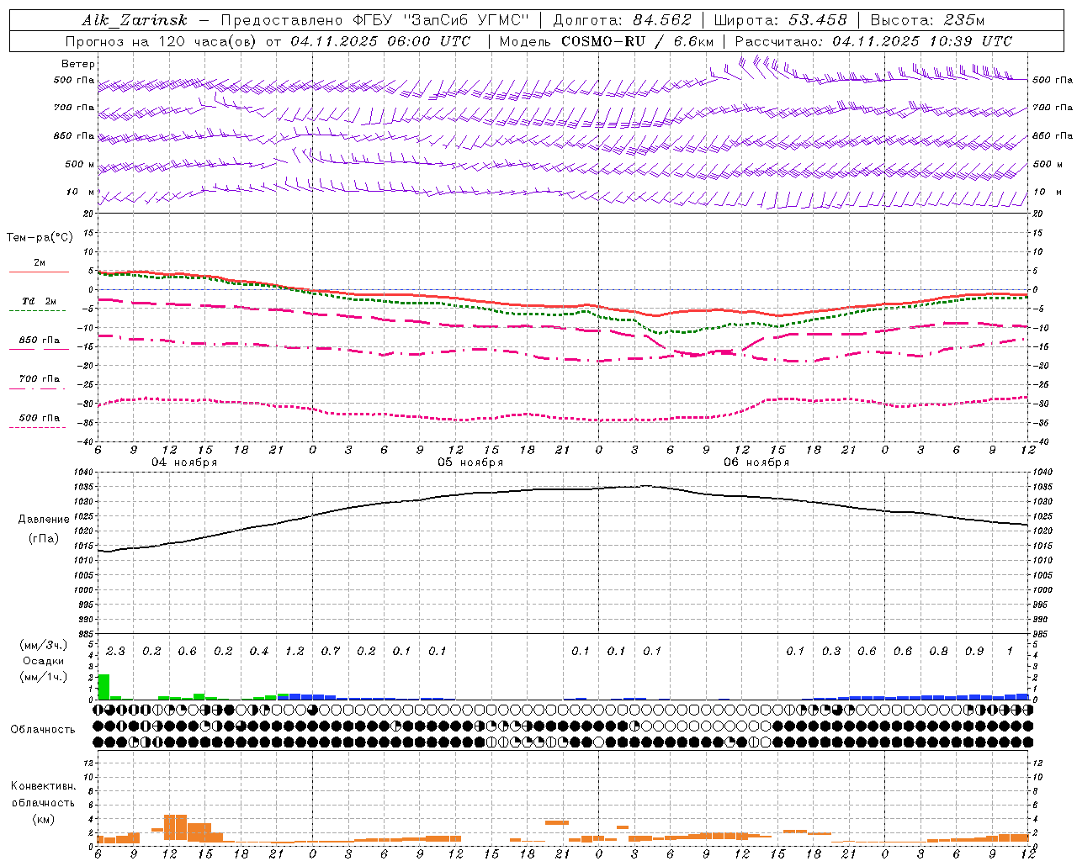Select the text 'Долгота: 84.562'
The height and width of the screenshot is (861, 1077).
point(622,21)
